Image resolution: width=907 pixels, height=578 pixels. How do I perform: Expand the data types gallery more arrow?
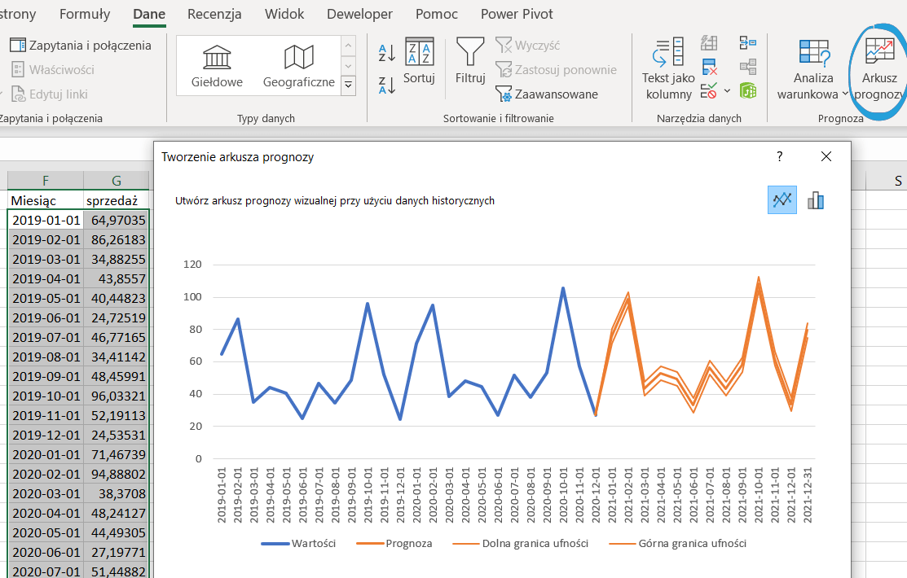(x=349, y=84)
